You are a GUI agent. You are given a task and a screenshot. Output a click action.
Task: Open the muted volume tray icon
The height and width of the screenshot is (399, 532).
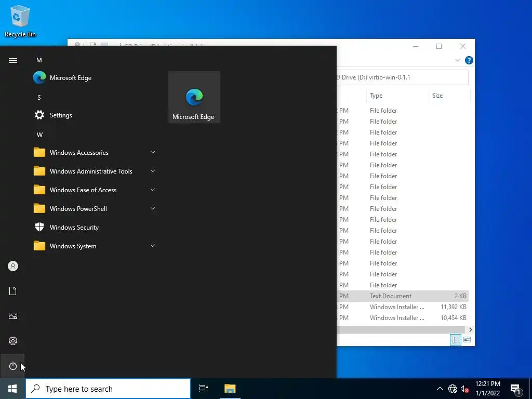[x=464, y=389]
